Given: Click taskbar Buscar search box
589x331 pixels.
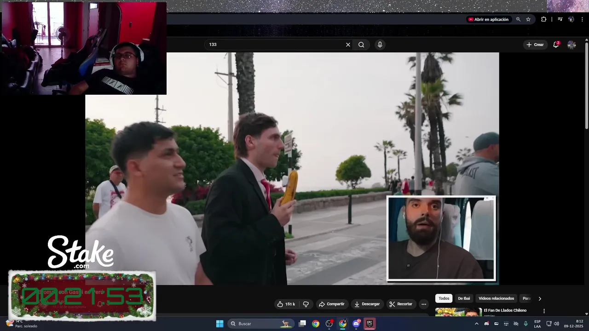Looking at the screenshot, I should (x=261, y=324).
